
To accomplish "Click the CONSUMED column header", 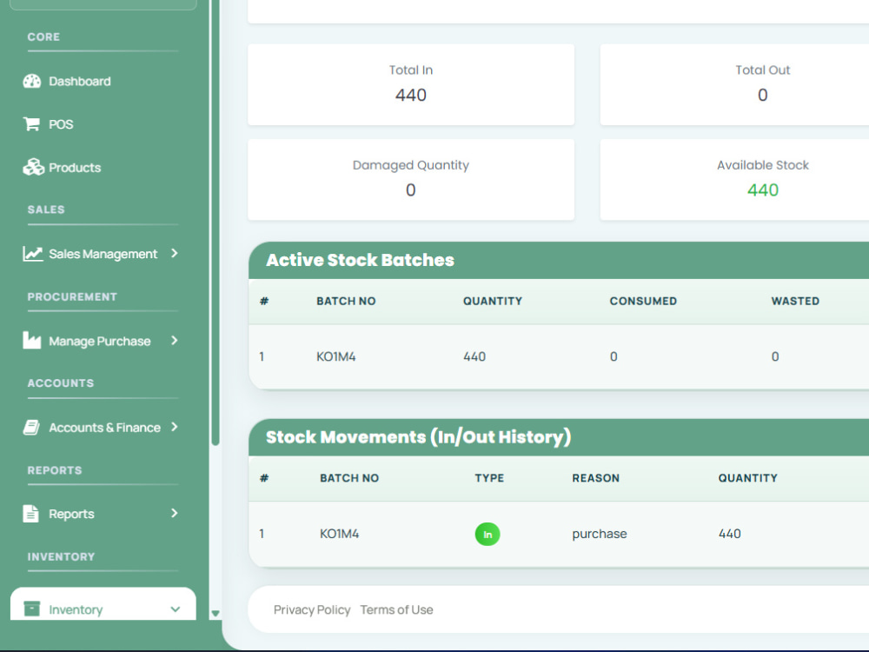I will [643, 301].
